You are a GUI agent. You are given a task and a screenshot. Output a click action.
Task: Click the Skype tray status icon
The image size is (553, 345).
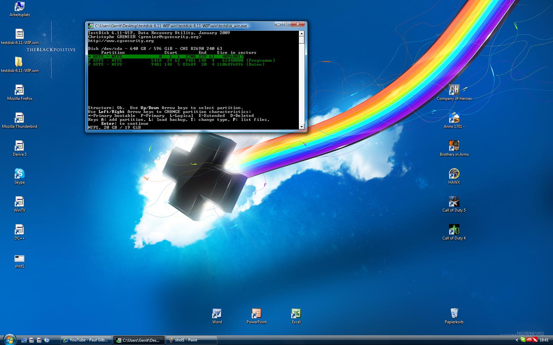pyautogui.click(x=523, y=340)
